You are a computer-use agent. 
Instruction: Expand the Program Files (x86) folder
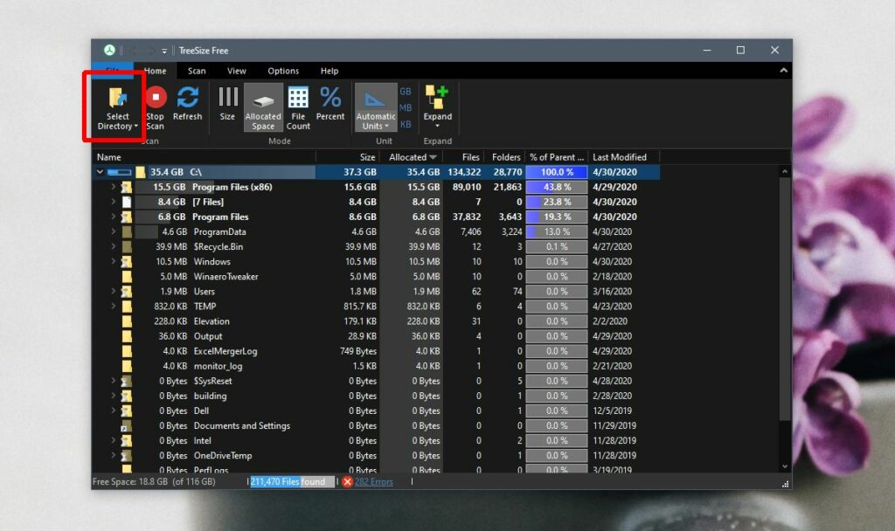[x=112, y=187]
